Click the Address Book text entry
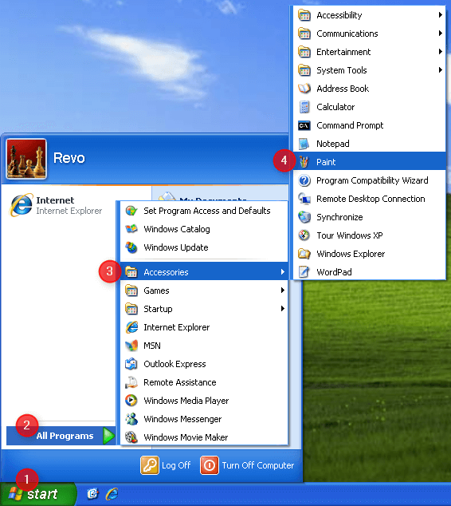 coord(343,89)
